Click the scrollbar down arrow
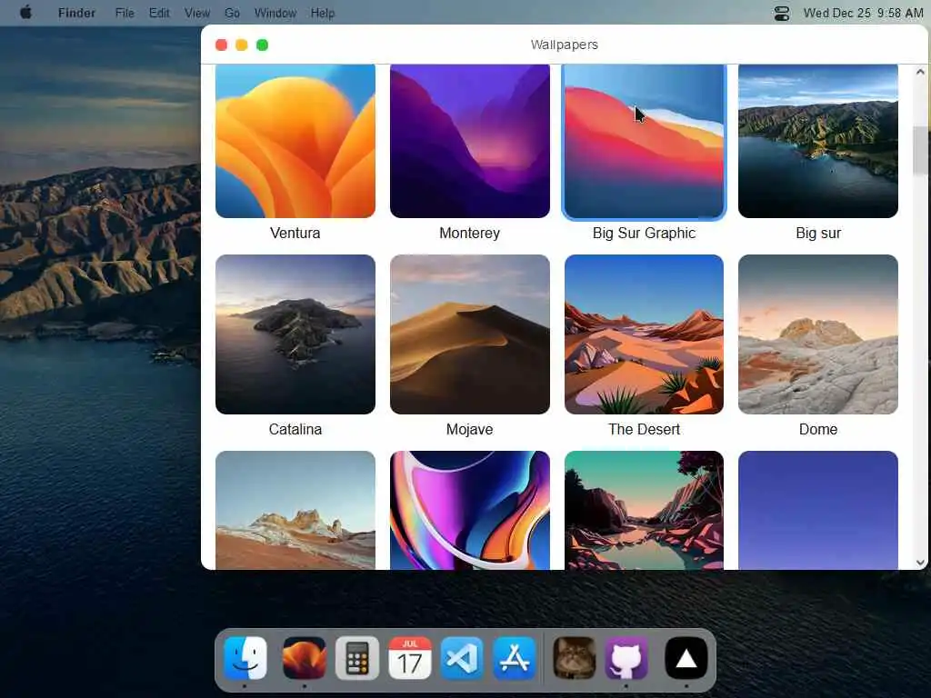Screen dimensions: 931x698 point(920,562)
